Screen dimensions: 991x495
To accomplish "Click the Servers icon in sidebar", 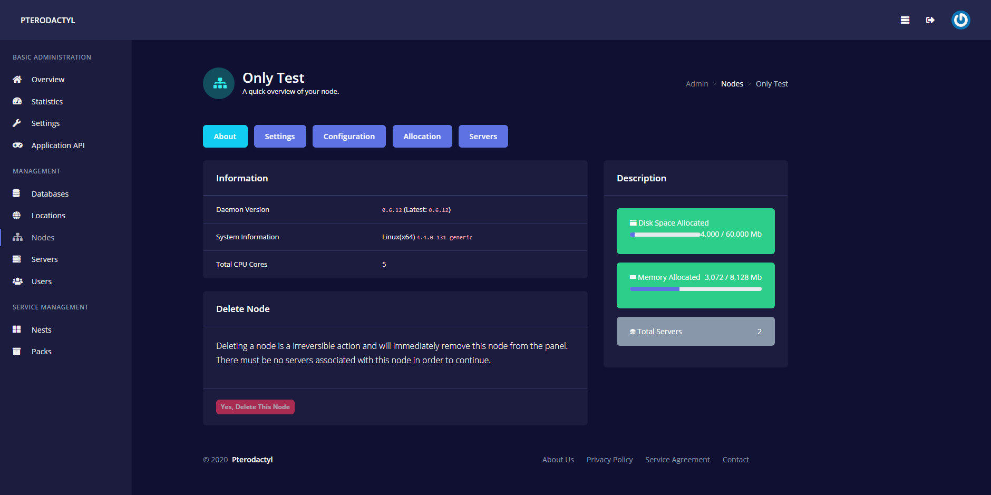I will click(x=17, y=259).
